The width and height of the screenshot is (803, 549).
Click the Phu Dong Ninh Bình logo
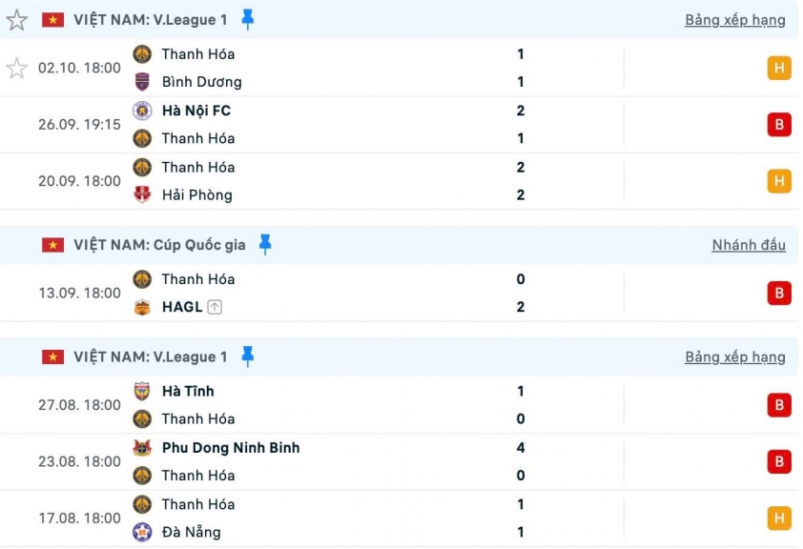pos(142,448)
